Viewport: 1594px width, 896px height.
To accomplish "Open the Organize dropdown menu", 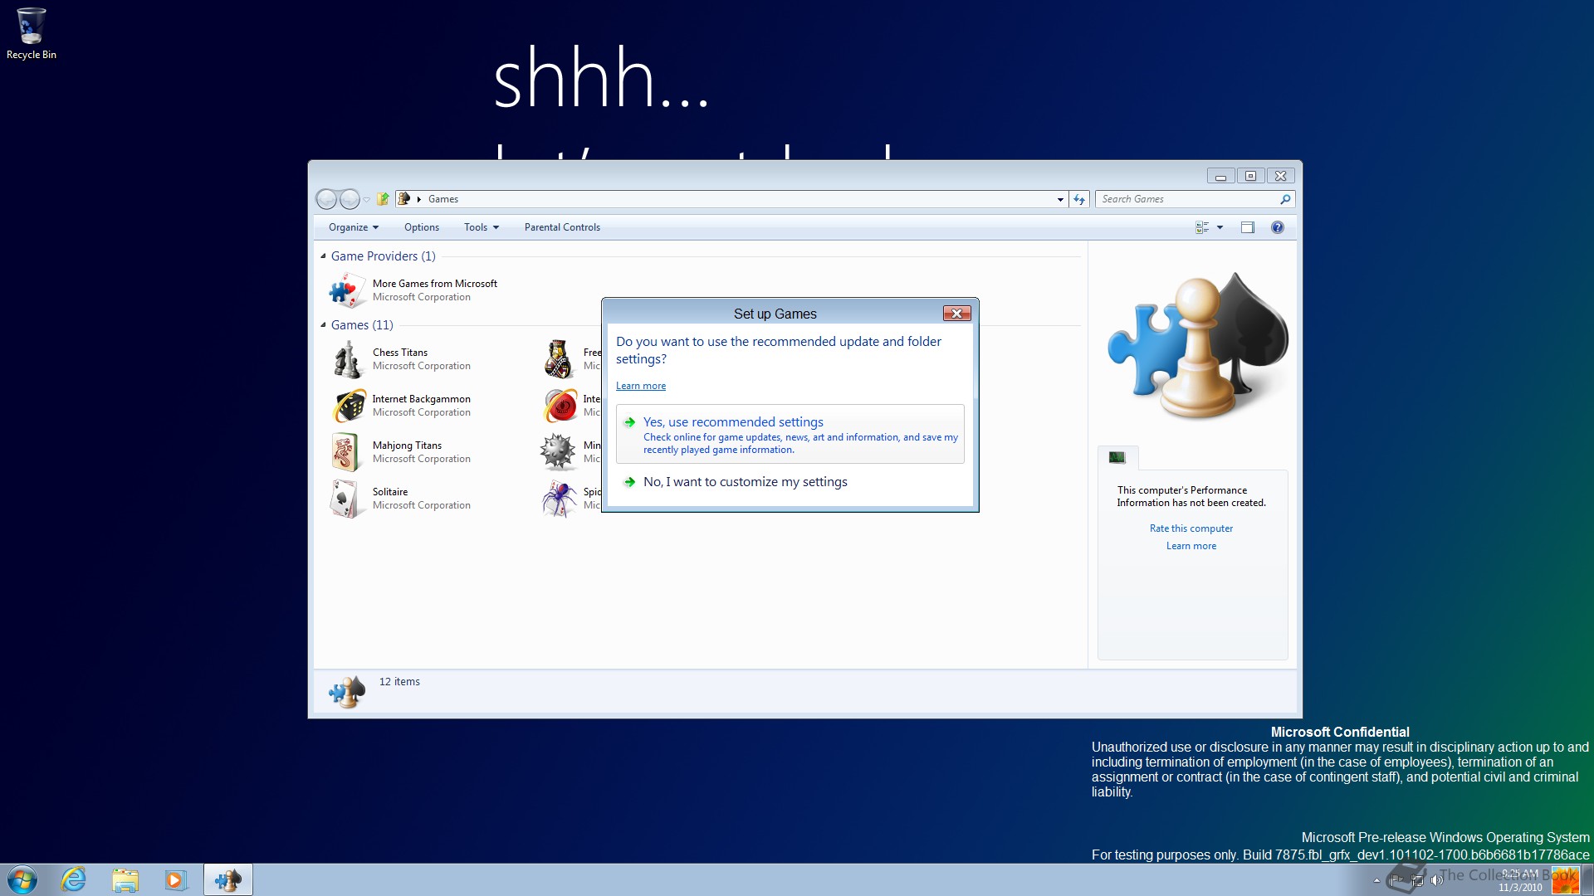I will click(x=353, y=227).
